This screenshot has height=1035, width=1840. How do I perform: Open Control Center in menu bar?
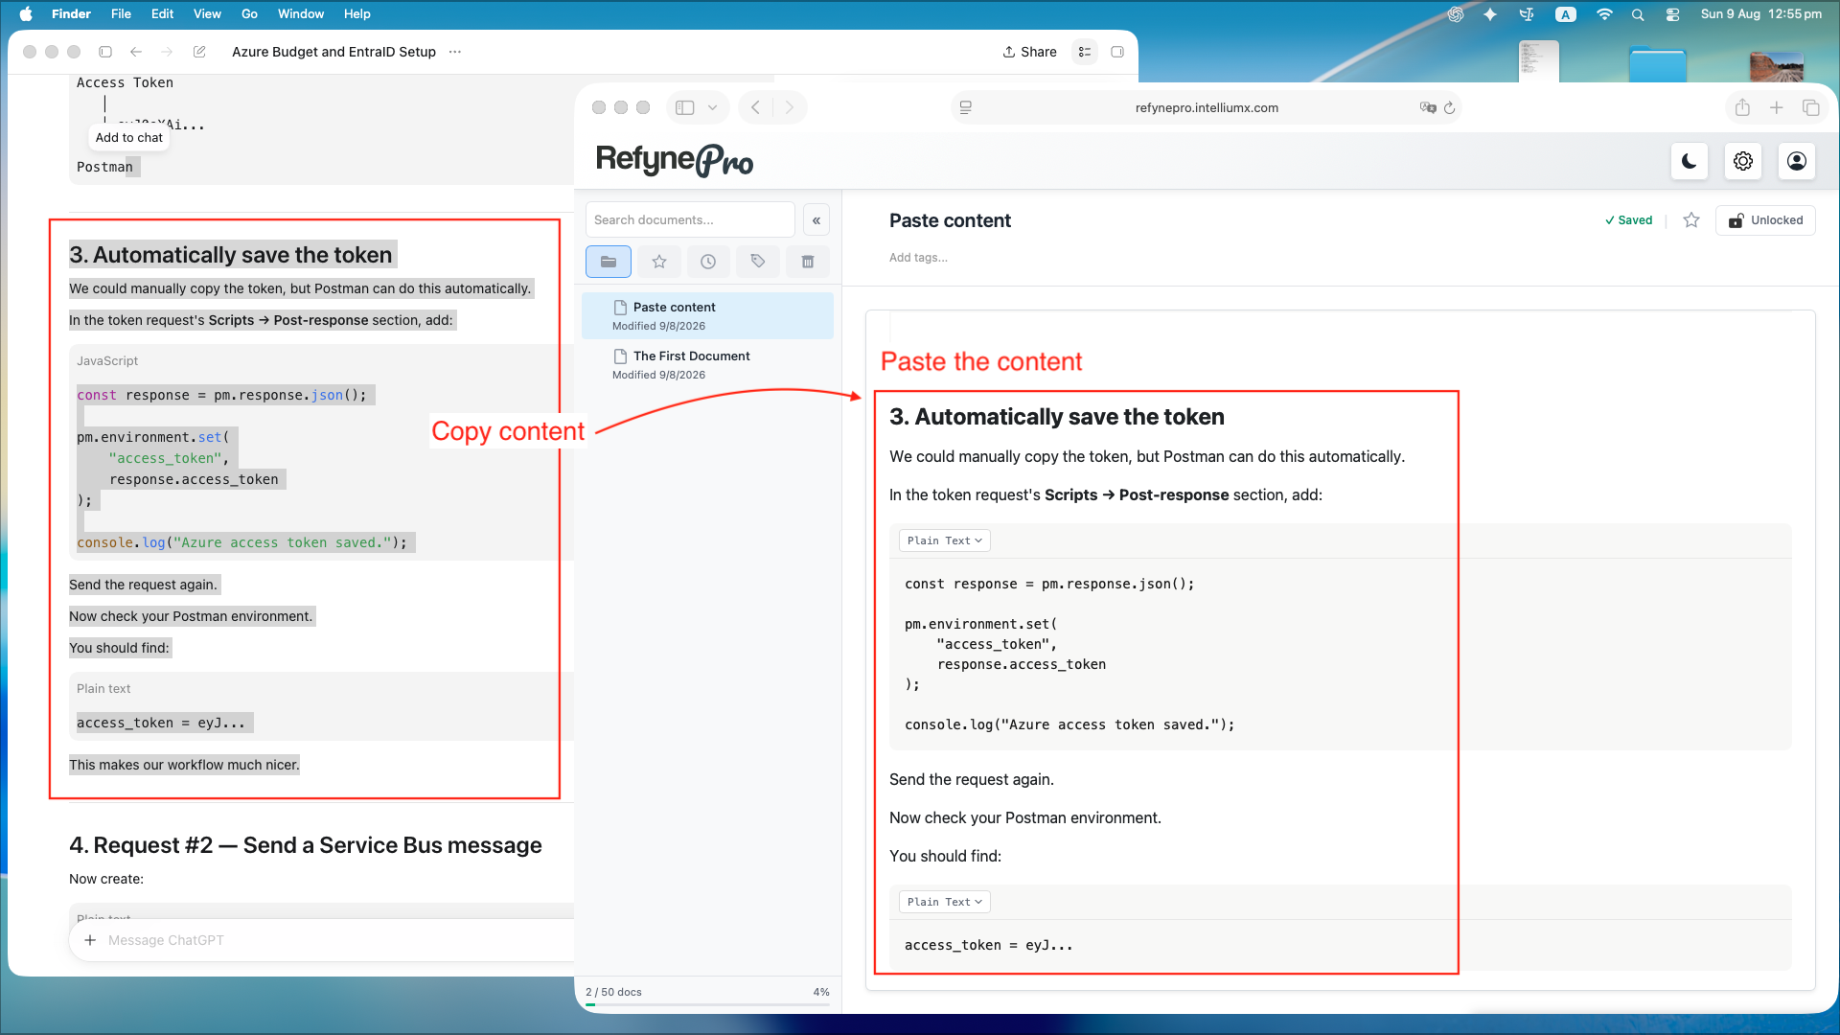tap(1673, 14)
